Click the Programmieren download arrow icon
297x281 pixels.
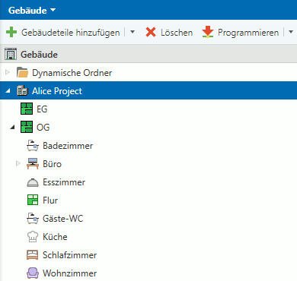[208, 32]
